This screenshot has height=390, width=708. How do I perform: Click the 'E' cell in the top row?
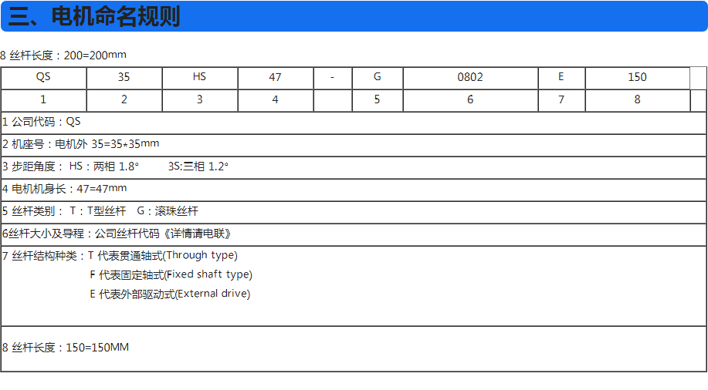(561, 78)
